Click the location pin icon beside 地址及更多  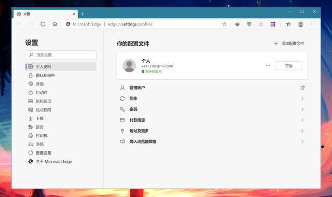pyautogui.click(x=122, y=131)
